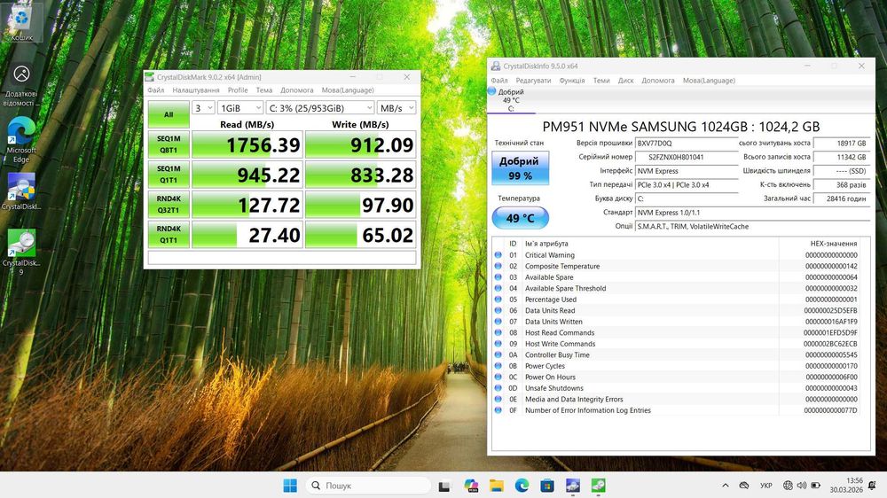Viewport: 887px width, 498px height.
Task: Open CrystalDiskMark Налаштування menu
Action: pyautogui.click(x=196, y=90)
